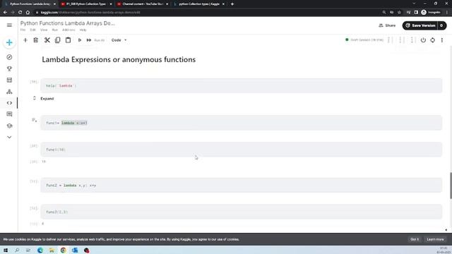Open the Learn graduation cap icon
The width and height of the screenshot is (452, 254).
pos(9,126)
